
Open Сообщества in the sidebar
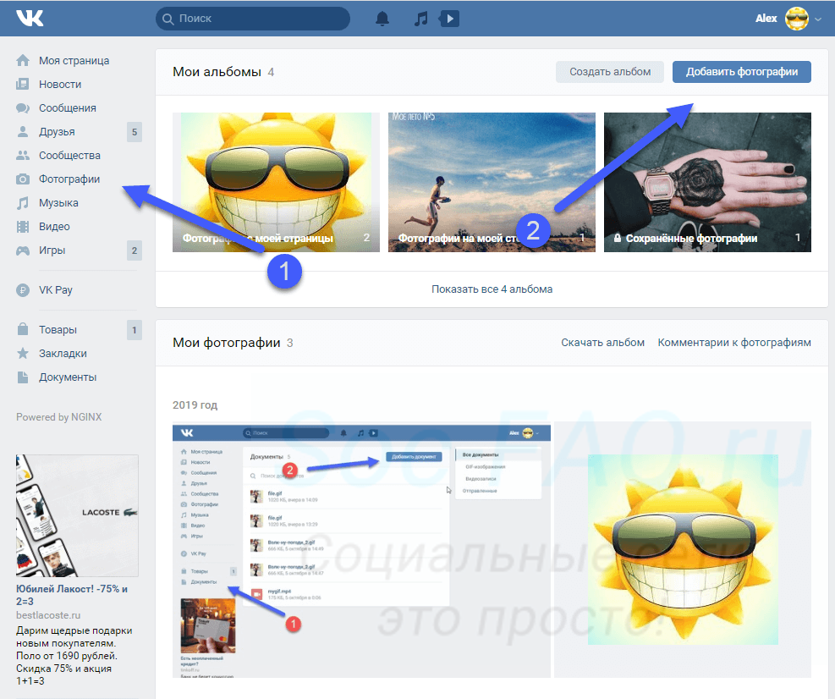point(69,156)
